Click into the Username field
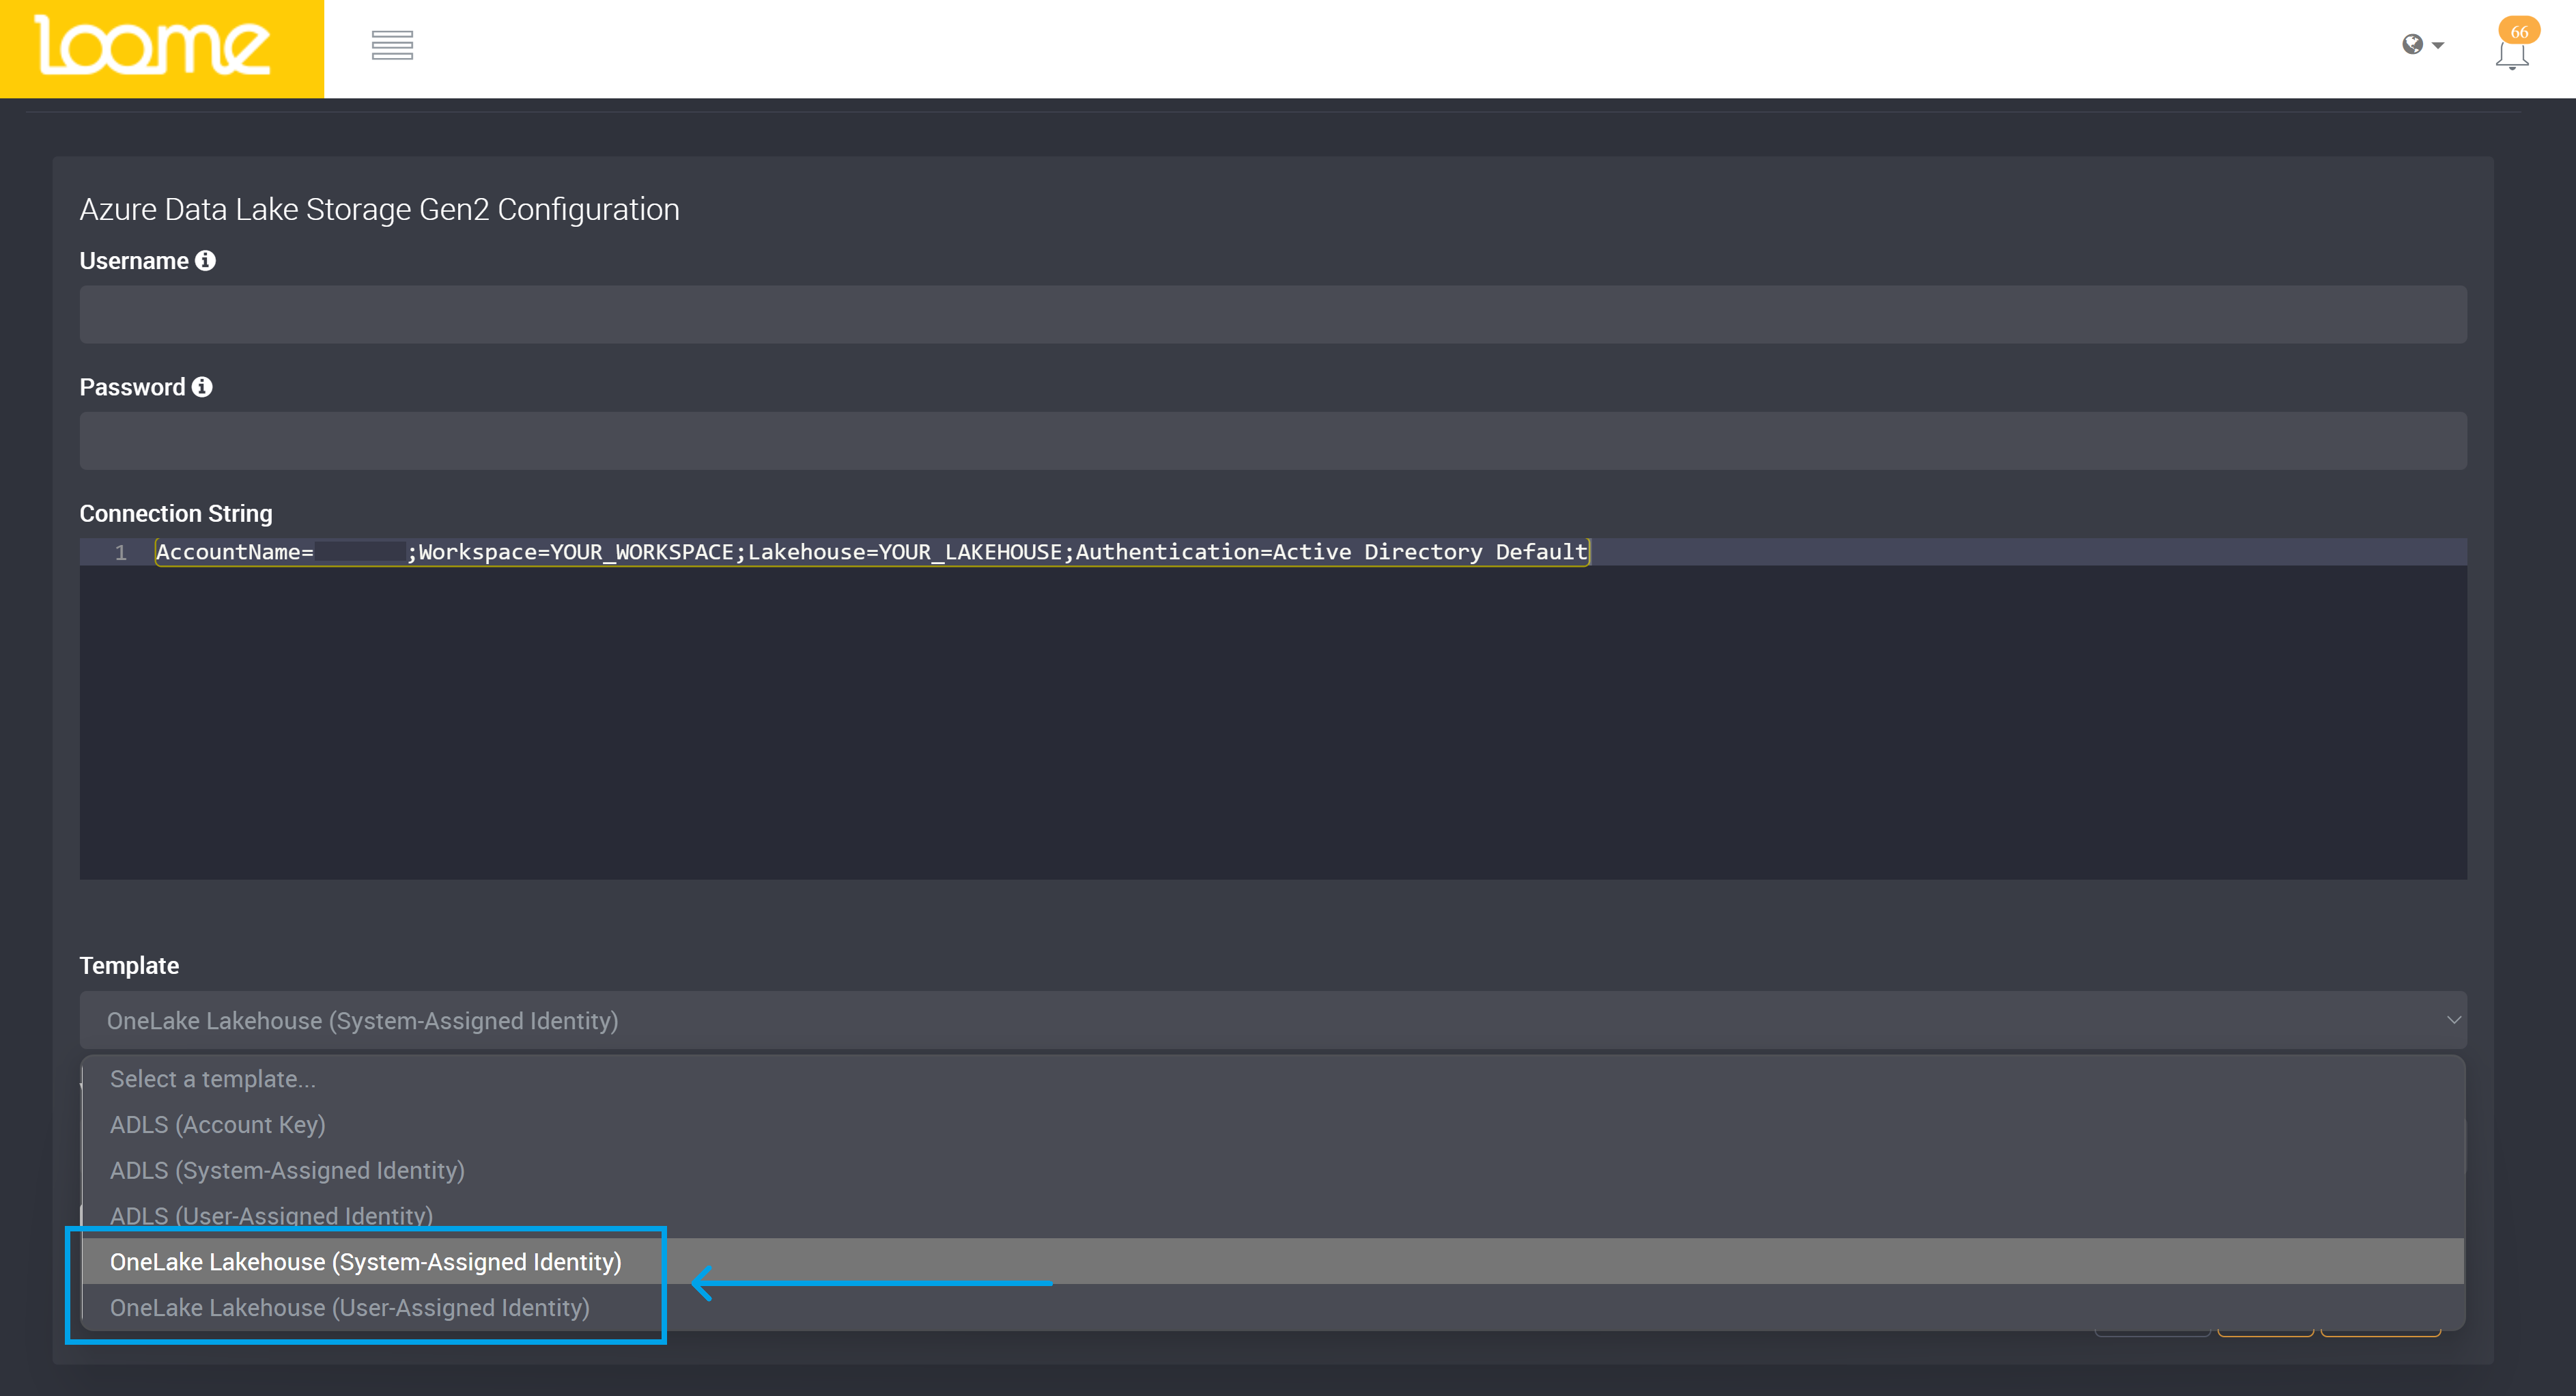This screenshot has width=2576, height=1396. click(1273, 315)
